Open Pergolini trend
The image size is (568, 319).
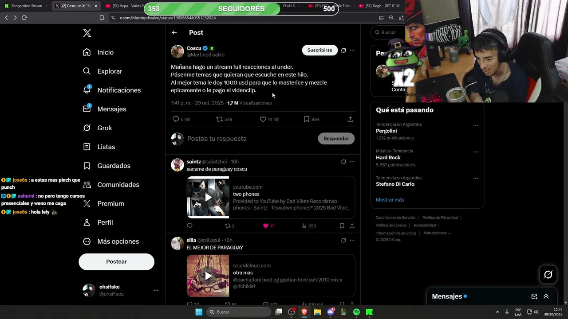(387, 131)
